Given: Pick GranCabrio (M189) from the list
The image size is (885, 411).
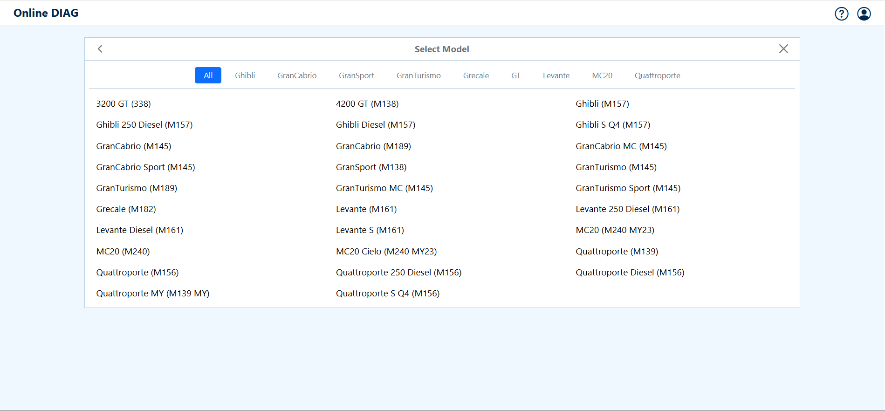Looking at the screenshot, I should 373,146.
